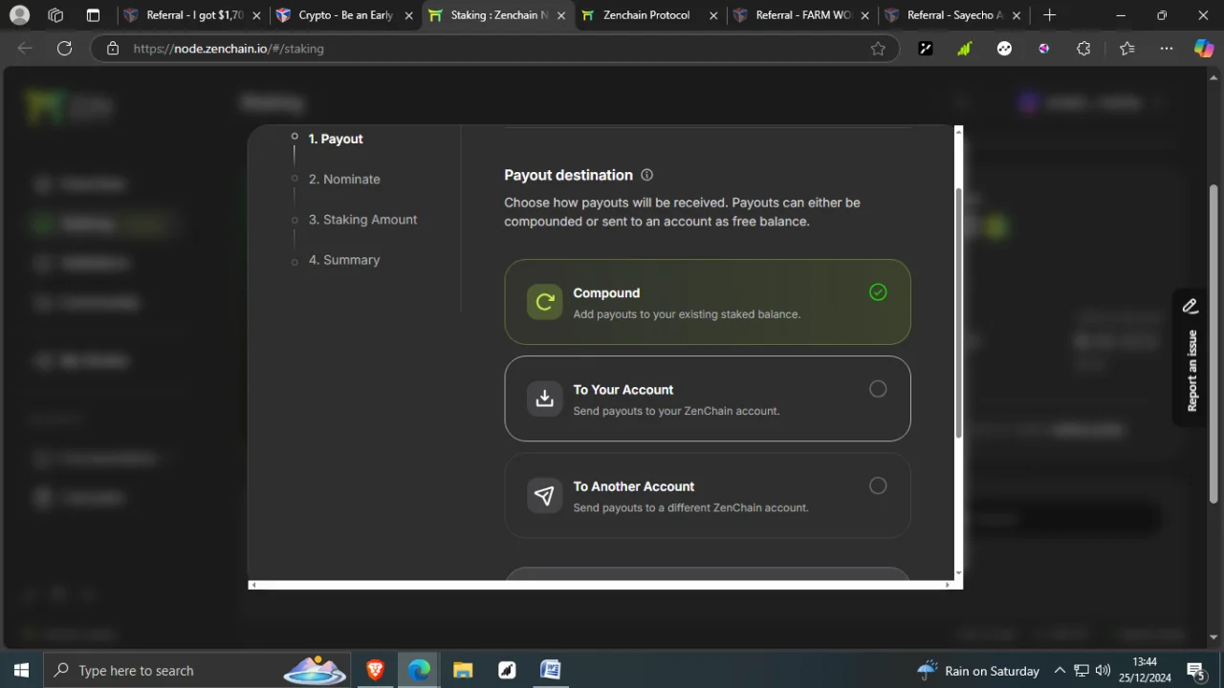Open the notification center icon
1224x688 pixels.
tap(1195, 670)
